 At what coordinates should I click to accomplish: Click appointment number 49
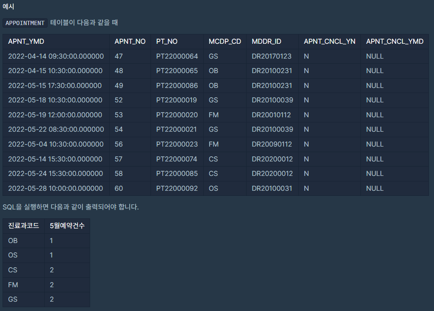pyautogui.click(x=119, y=85)
